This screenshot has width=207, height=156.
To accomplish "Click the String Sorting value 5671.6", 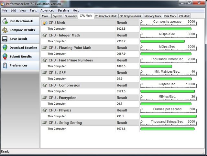I will [121, 129].
